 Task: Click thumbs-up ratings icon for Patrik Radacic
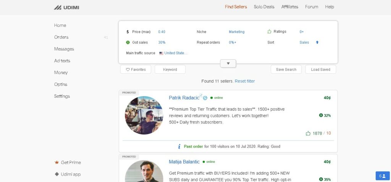(x=308, y=133)
